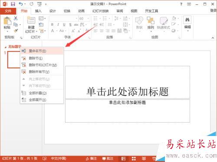The height and width of the screenshot is (162, 217).
Task: Switch to Normal view in status bar
Action: point(123,159)
